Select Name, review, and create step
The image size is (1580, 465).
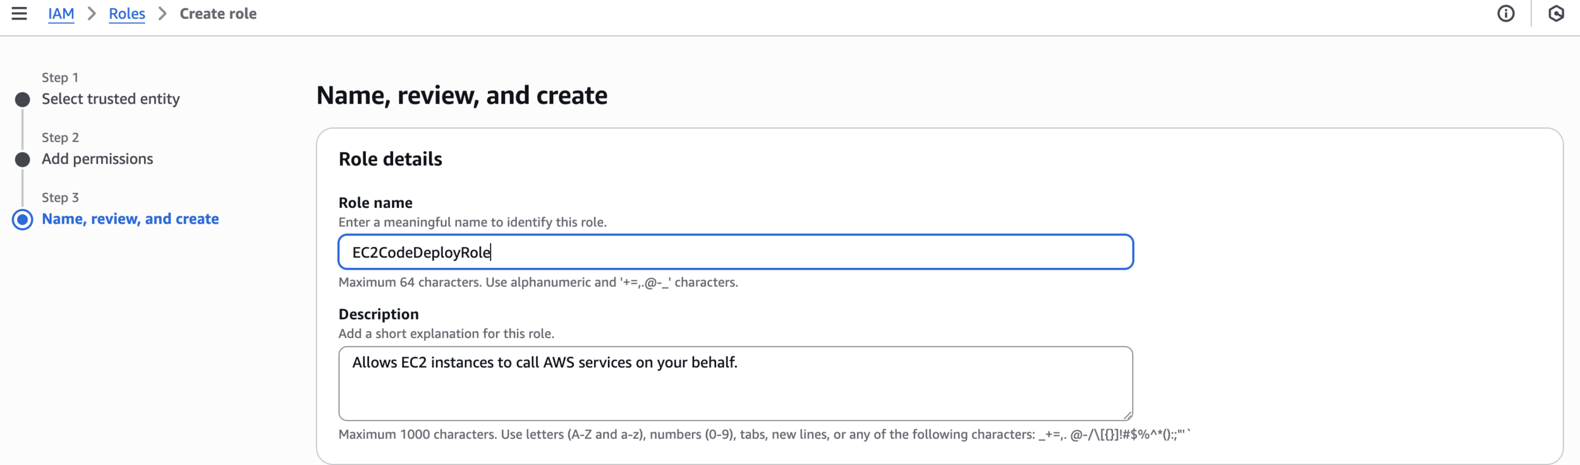pyautogui.click(x=130, y=219)
